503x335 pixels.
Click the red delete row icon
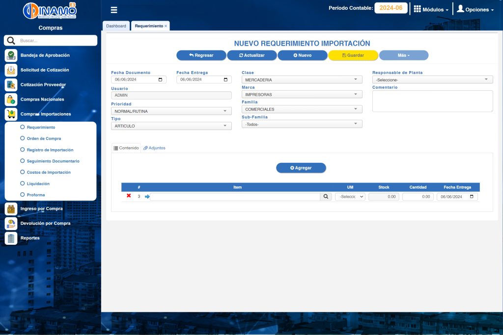click(129, 196)
